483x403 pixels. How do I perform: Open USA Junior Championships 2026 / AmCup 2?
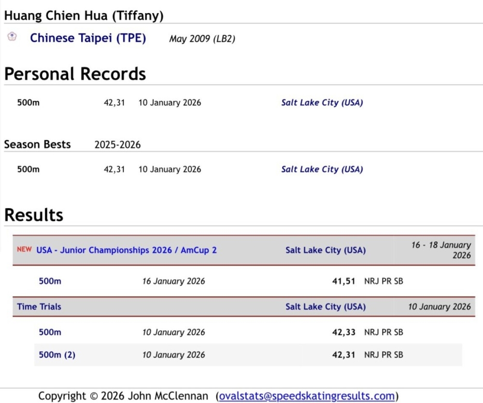coord(126,250)
